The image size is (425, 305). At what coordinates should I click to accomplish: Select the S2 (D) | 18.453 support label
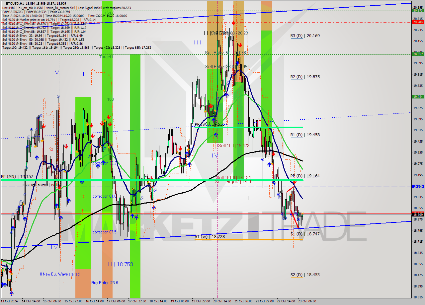click(305, 275)
